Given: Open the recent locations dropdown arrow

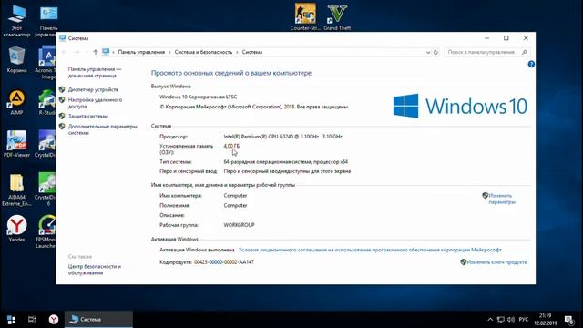Looking at the screenshot, I should [87, 52].
